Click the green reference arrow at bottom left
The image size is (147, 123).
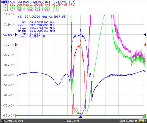tap(16, 115)
